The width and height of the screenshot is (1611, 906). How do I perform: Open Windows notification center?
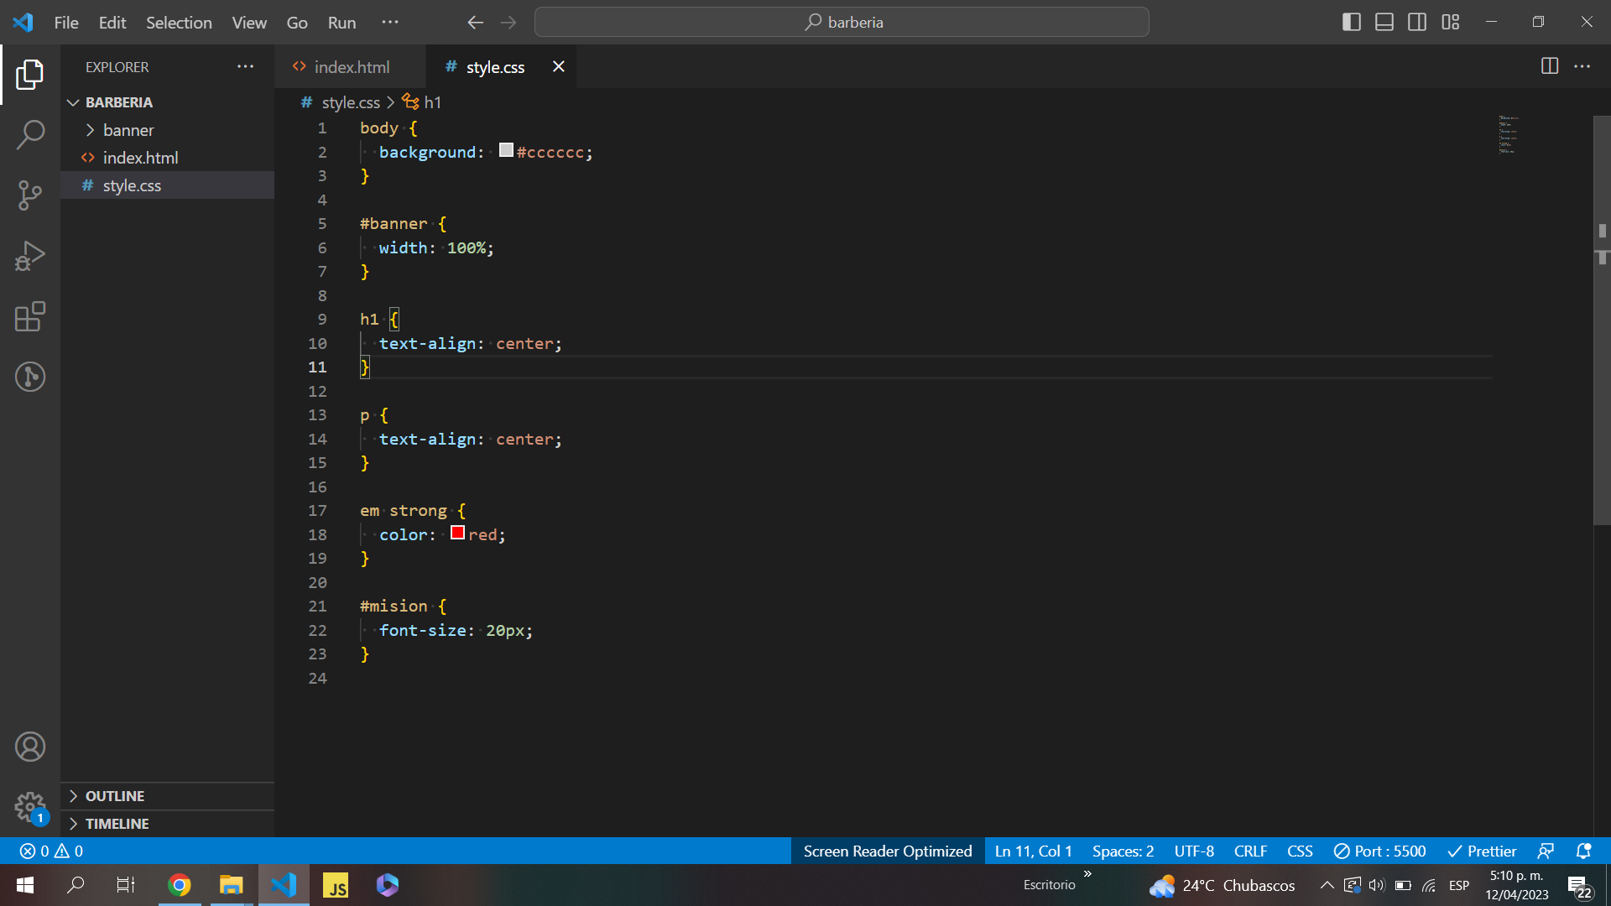[x=1580, y=886]
